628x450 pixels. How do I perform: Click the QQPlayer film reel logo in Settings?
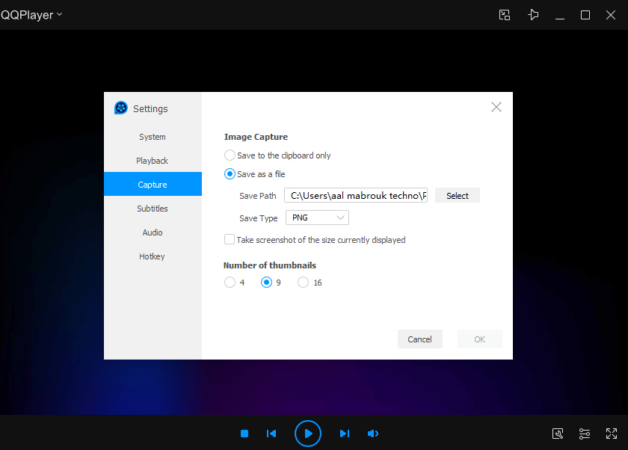pyautogui.click(x=121, y=108)
